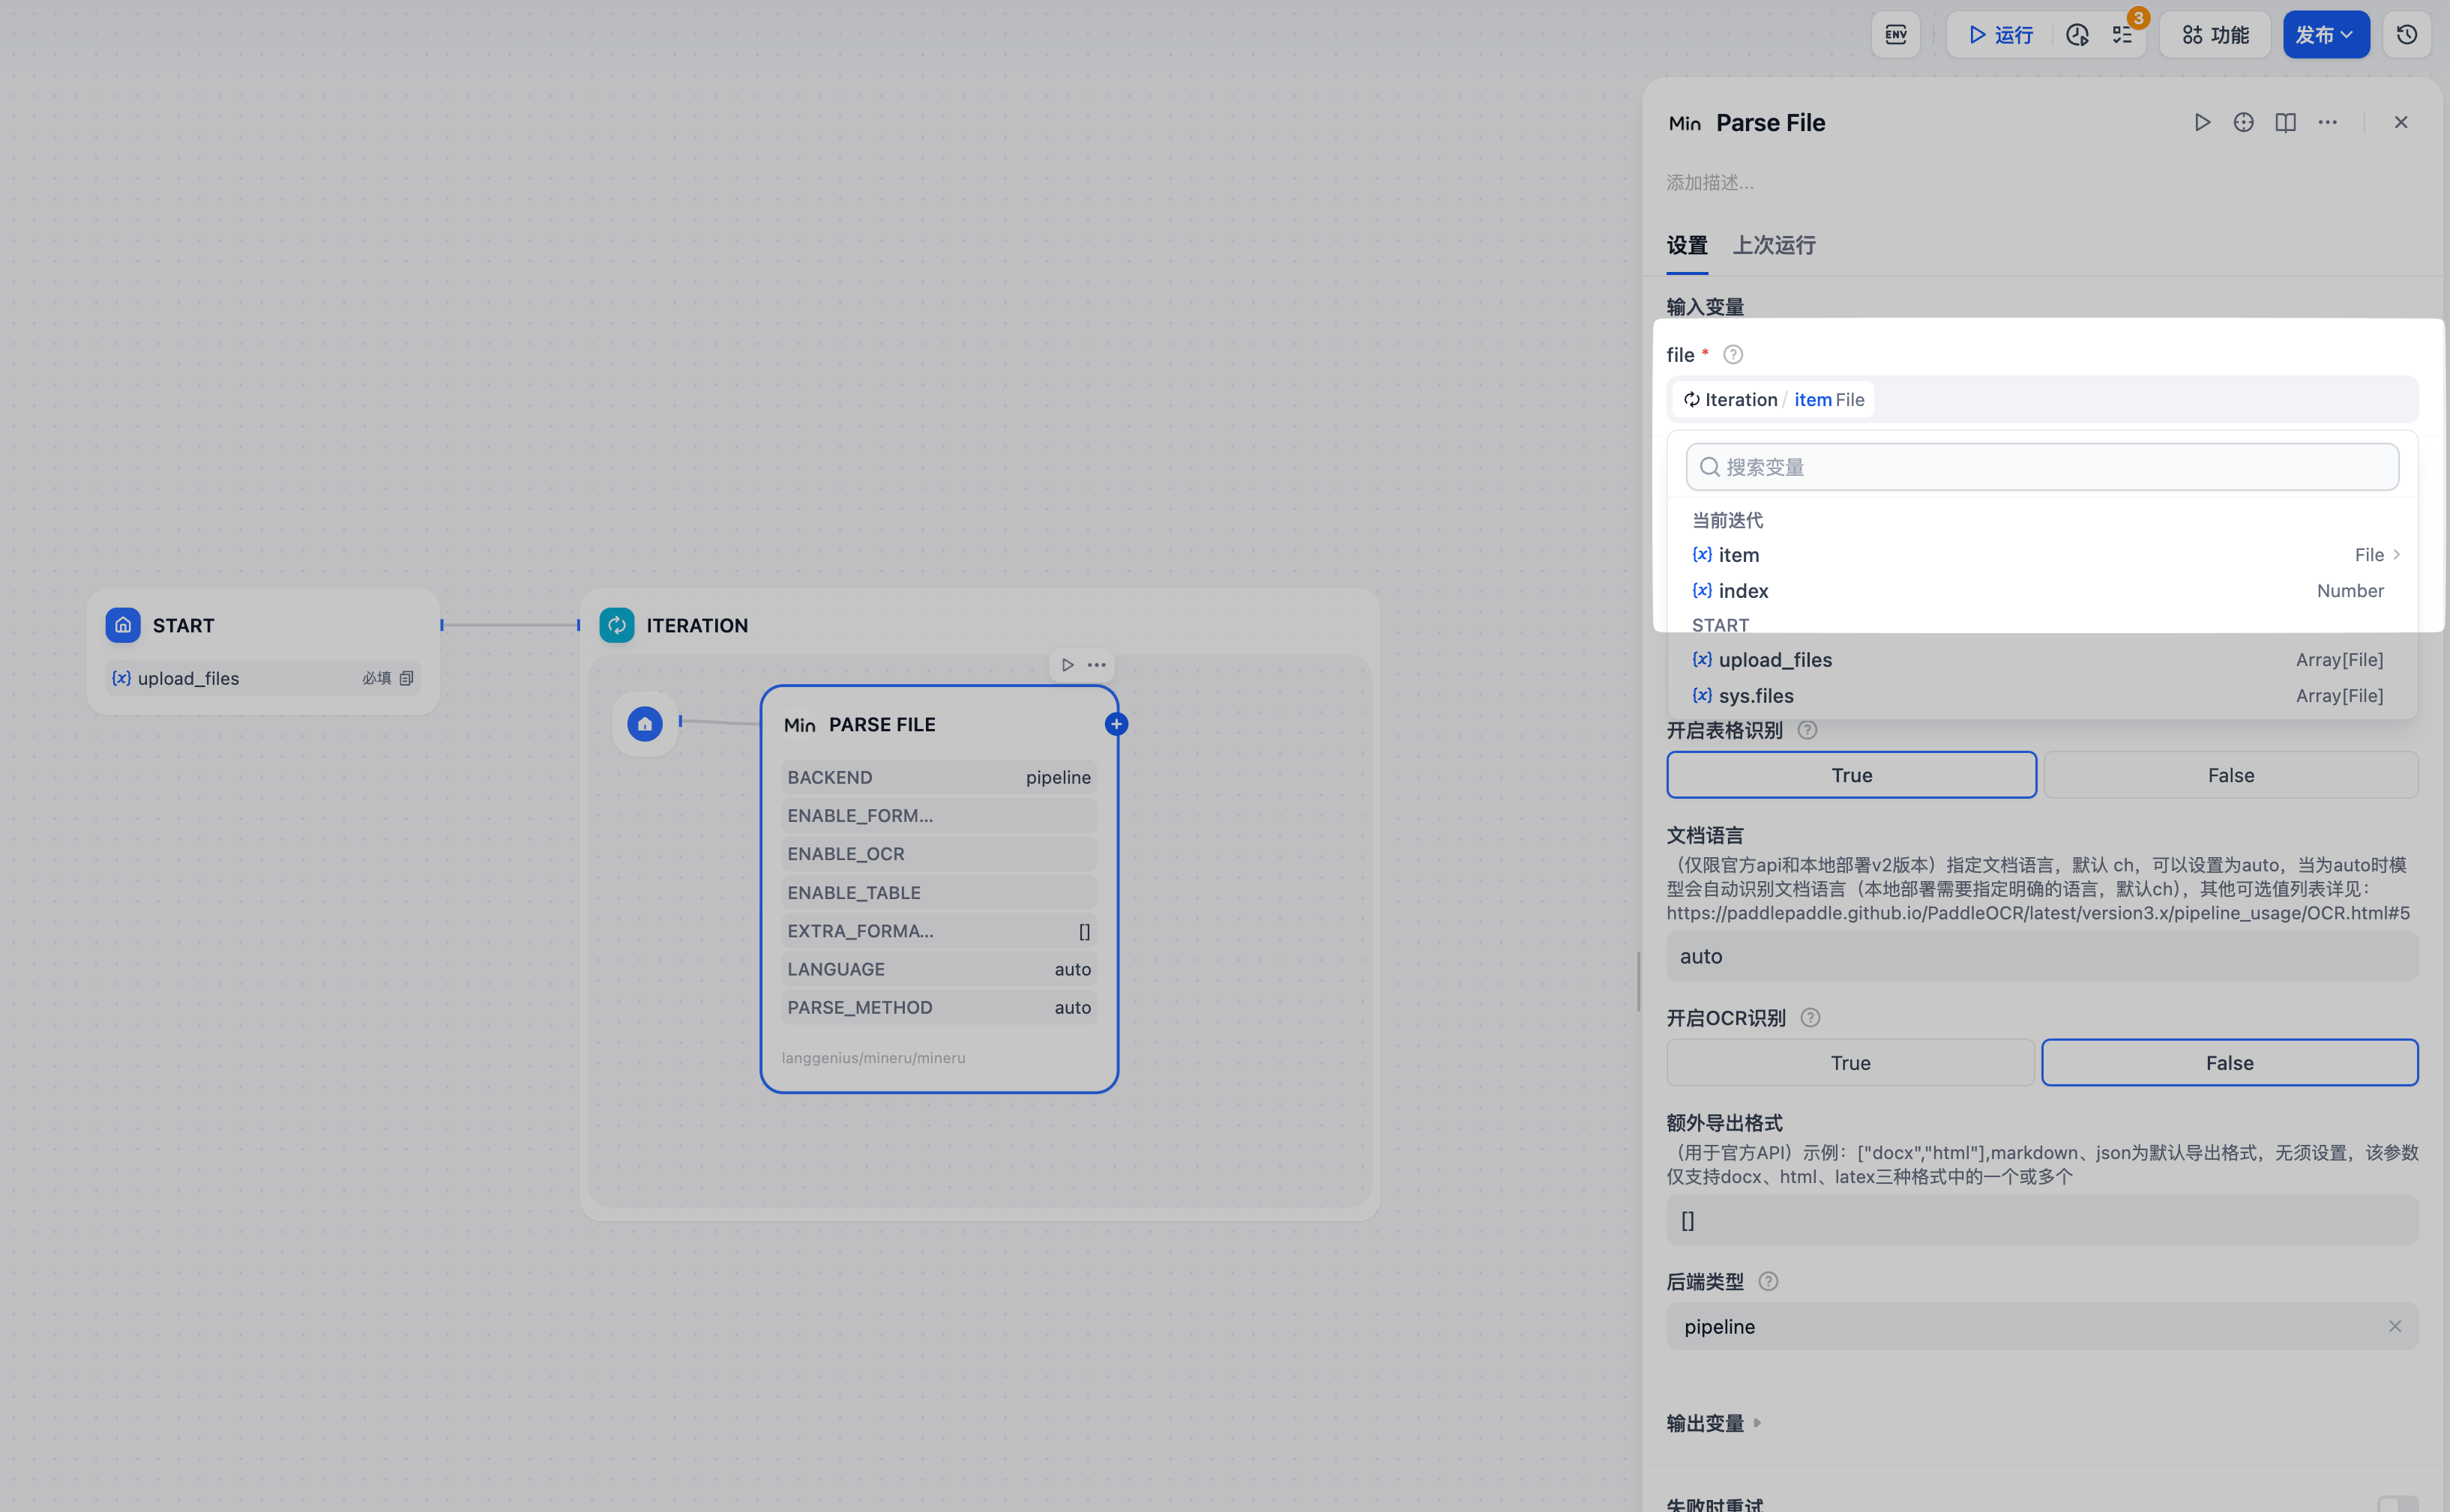
Task: Set 开启表格识别 to False
Action: [x=2230, y=775]
